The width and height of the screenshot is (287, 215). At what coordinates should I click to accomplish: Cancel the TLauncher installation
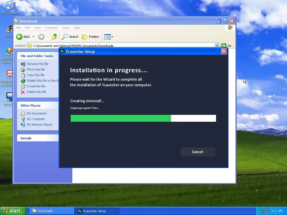[198, 152]
